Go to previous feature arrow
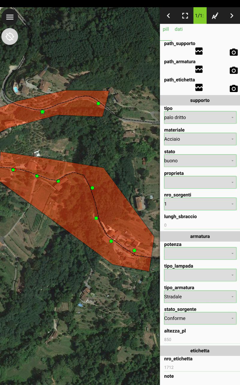240x385 pixels. click(x=168, y=16)
